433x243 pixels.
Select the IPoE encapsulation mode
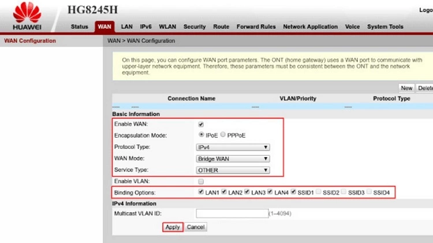201,134
